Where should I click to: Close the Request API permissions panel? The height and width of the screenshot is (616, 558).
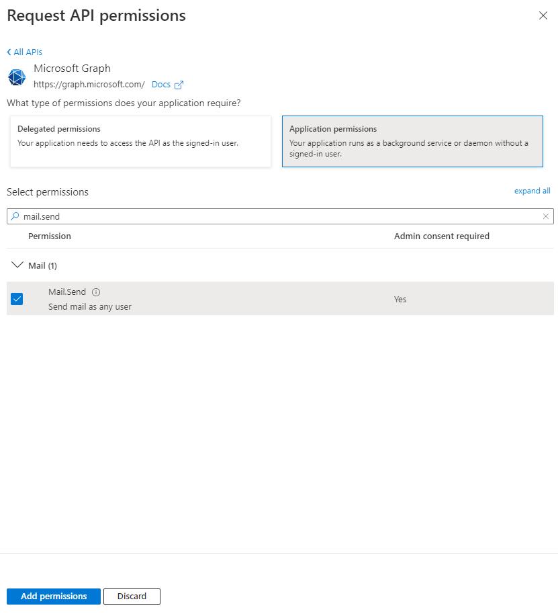pos(543,15)
